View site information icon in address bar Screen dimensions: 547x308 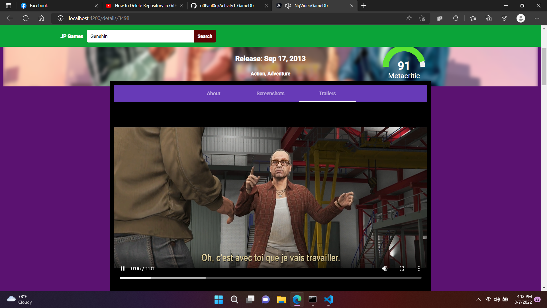click(60, 18)
